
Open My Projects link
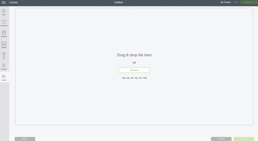click(x=225, y=2)
